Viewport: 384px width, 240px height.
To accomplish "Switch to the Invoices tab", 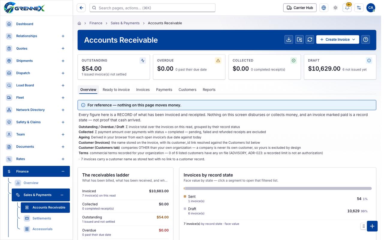I will 143,90.
